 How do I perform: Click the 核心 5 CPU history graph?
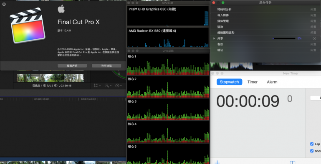pyautogui.click(x=168, y=154)
